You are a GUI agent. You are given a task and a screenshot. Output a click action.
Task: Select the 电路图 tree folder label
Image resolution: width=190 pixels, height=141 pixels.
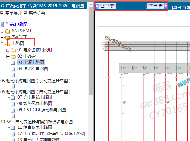[18, 43]
